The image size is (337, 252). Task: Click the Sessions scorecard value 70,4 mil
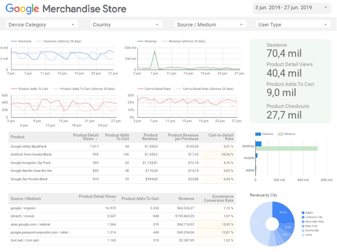284,53
